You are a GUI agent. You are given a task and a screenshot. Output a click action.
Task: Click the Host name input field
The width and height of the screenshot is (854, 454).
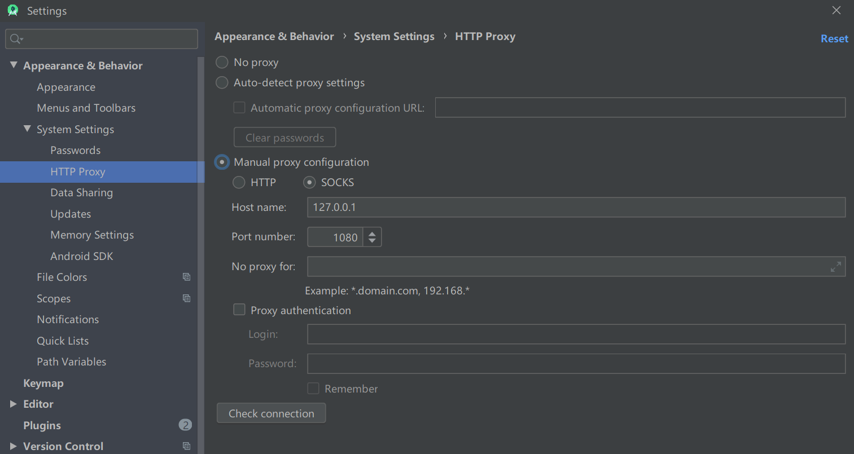pos(576,207)
